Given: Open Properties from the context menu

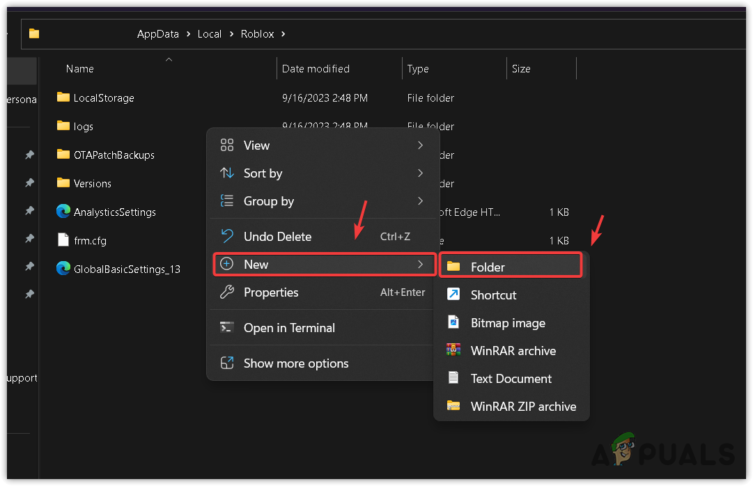Looking at the screenshot, I should (271, 292).
